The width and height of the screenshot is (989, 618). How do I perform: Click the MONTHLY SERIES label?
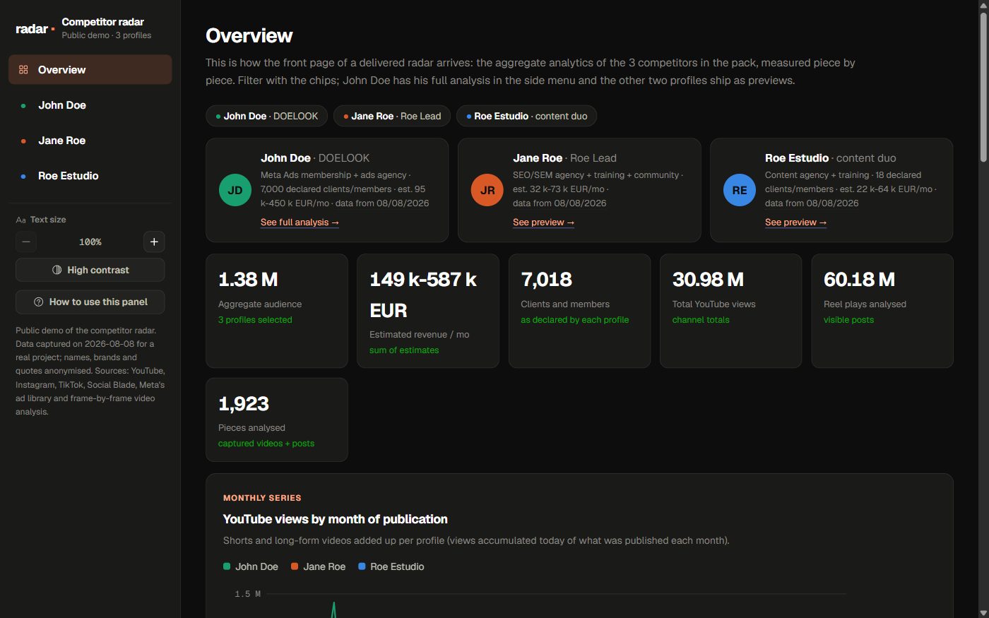pyautogui.click(x=262, y=498)
